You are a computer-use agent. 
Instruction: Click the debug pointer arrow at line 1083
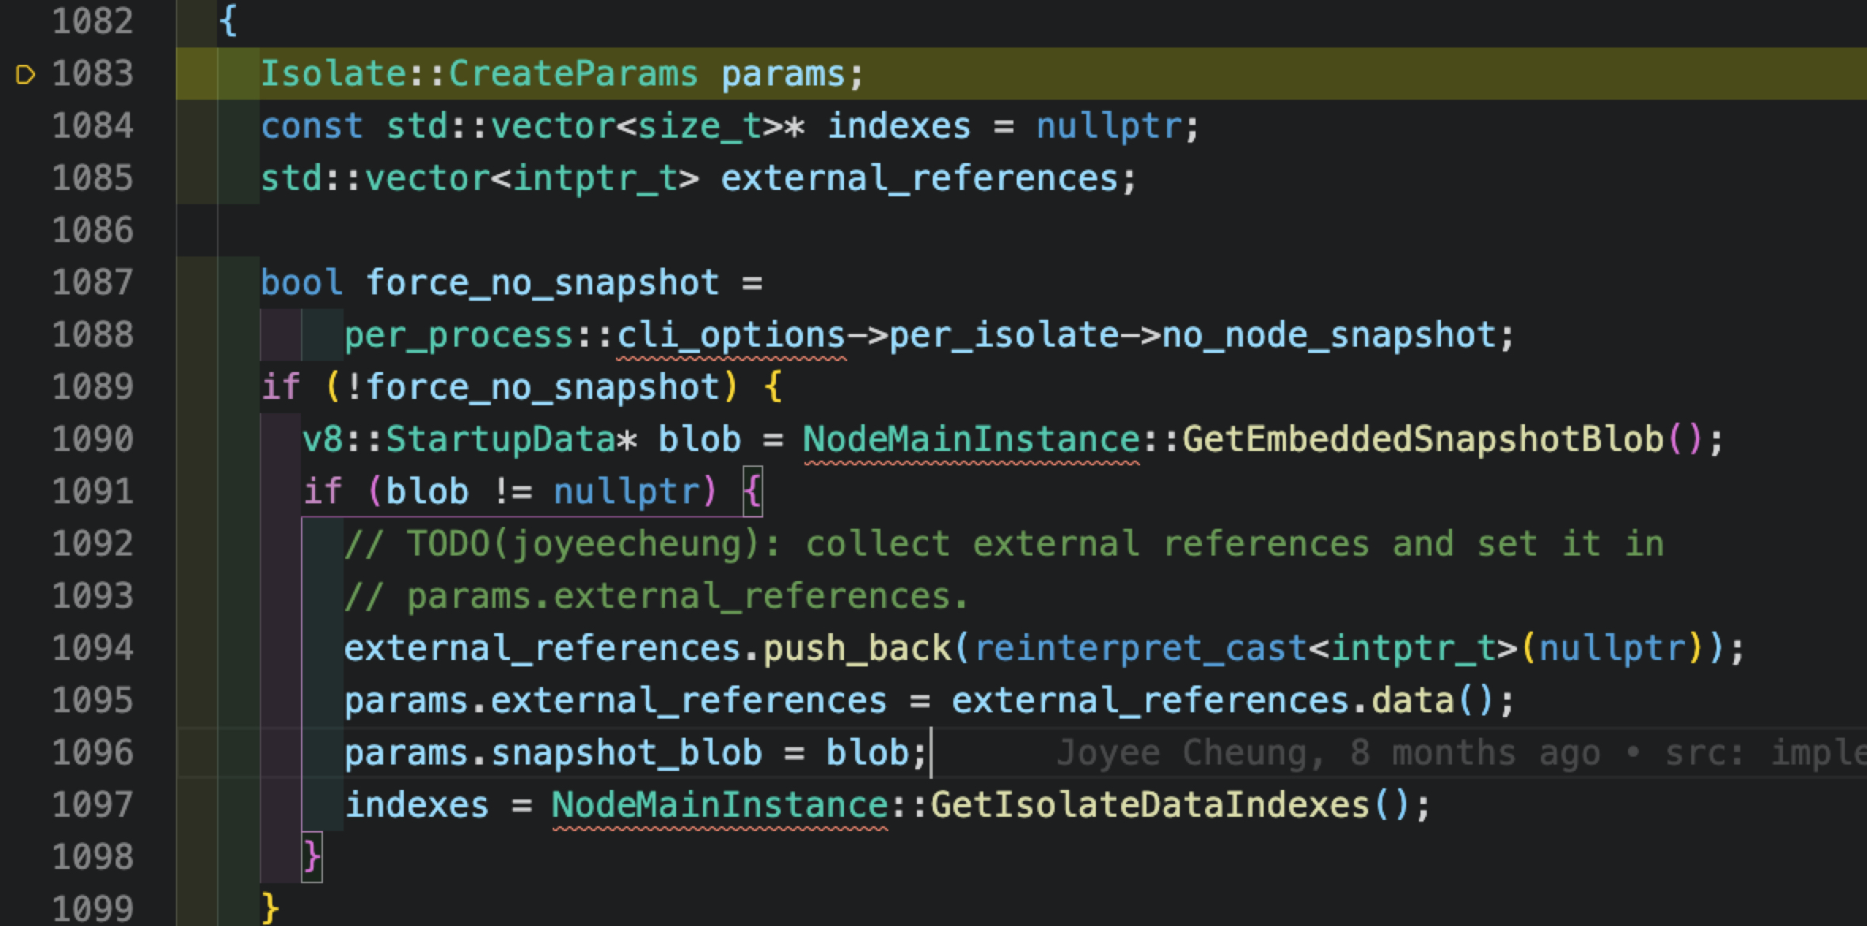click(25, 74)
